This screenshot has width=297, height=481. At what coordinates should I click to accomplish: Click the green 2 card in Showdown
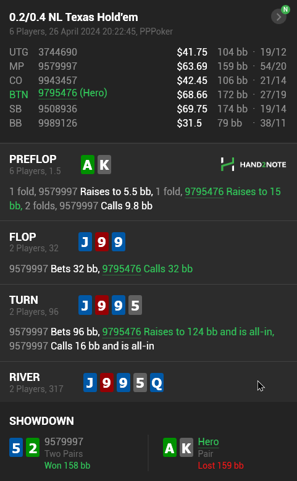coord(33,448)
